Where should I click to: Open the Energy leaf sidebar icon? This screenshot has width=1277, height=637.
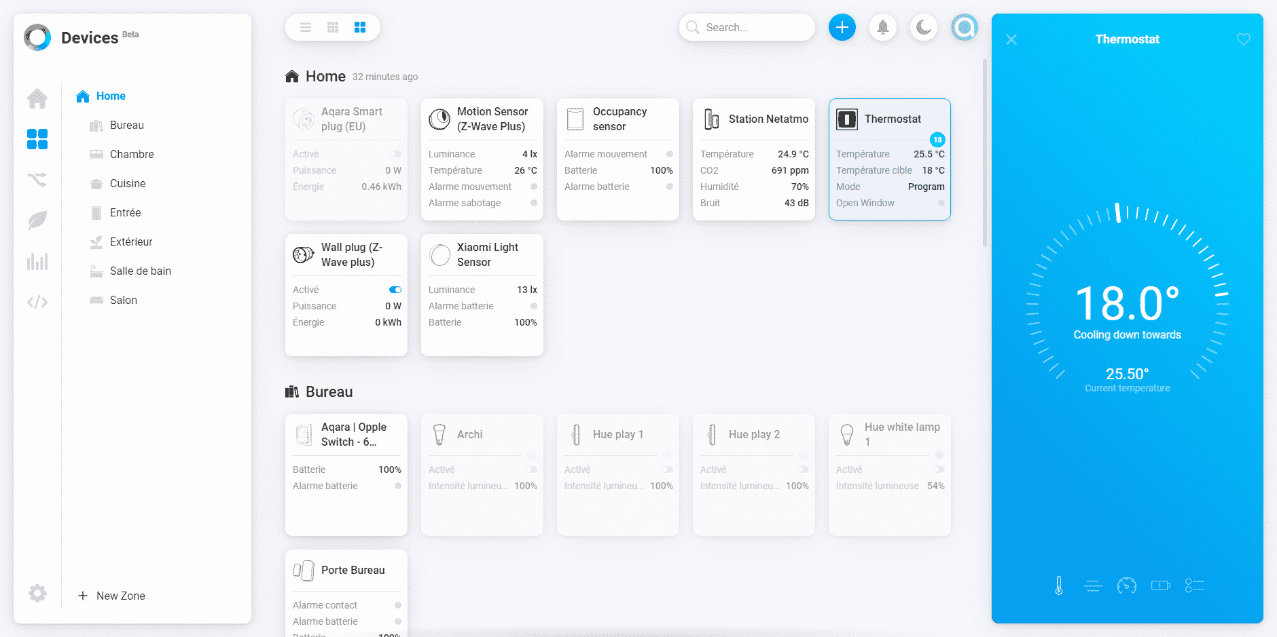(37, 220)
